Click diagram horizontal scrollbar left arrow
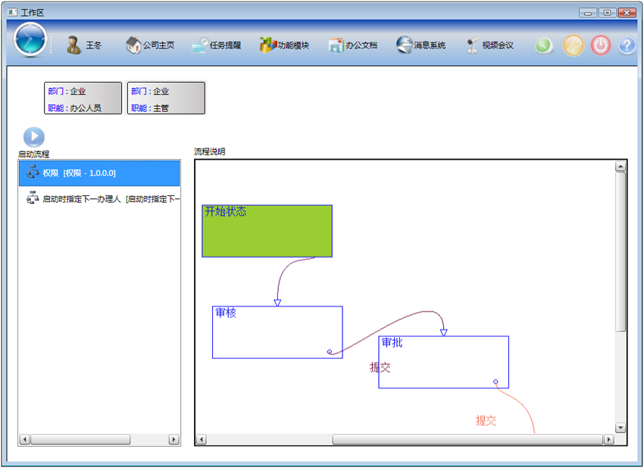 point(202,440)
